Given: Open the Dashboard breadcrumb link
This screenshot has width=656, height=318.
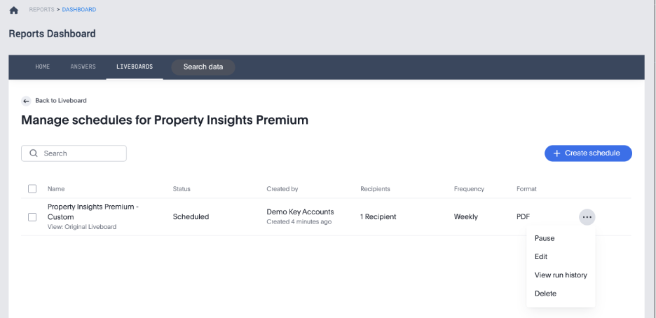Looking at the screenshot, I should tap(79, 10).
